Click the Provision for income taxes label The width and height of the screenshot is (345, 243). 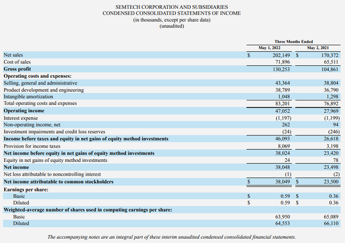pyautogui.click(x=32, y=146)
